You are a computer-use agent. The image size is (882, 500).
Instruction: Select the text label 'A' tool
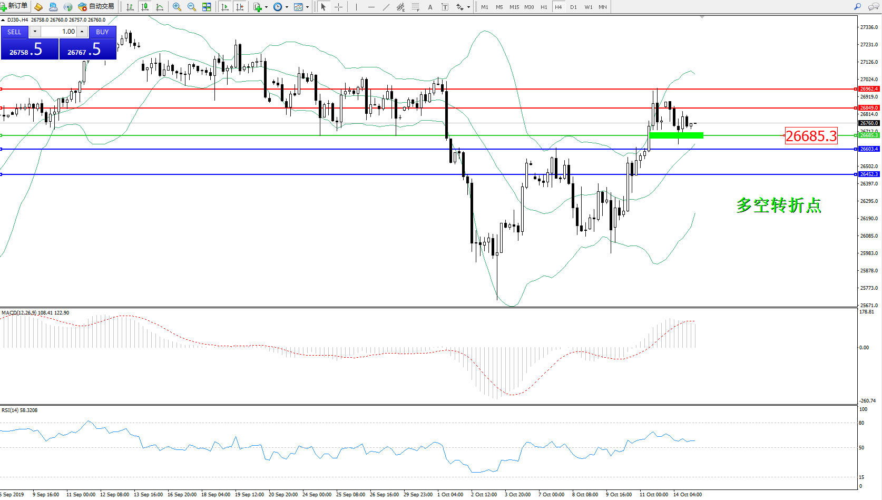pyautogui.click(x=430, y=7)
